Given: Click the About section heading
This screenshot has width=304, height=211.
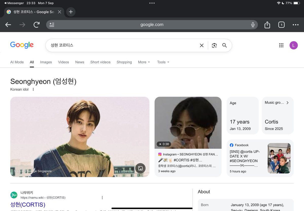Looking at the screenshot, I should coord(204,192).
